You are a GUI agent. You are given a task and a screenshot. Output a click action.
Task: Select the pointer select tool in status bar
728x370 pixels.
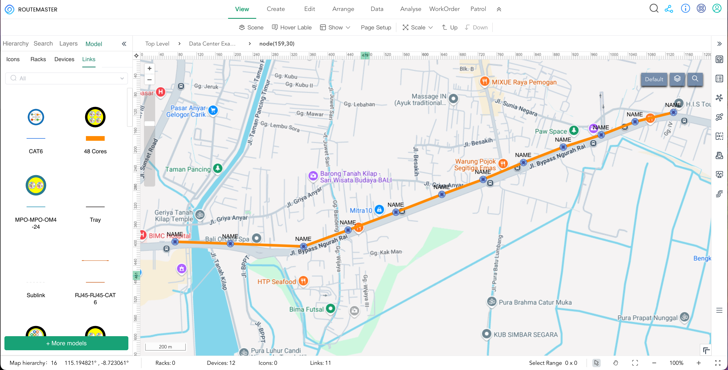coord(596,363)
